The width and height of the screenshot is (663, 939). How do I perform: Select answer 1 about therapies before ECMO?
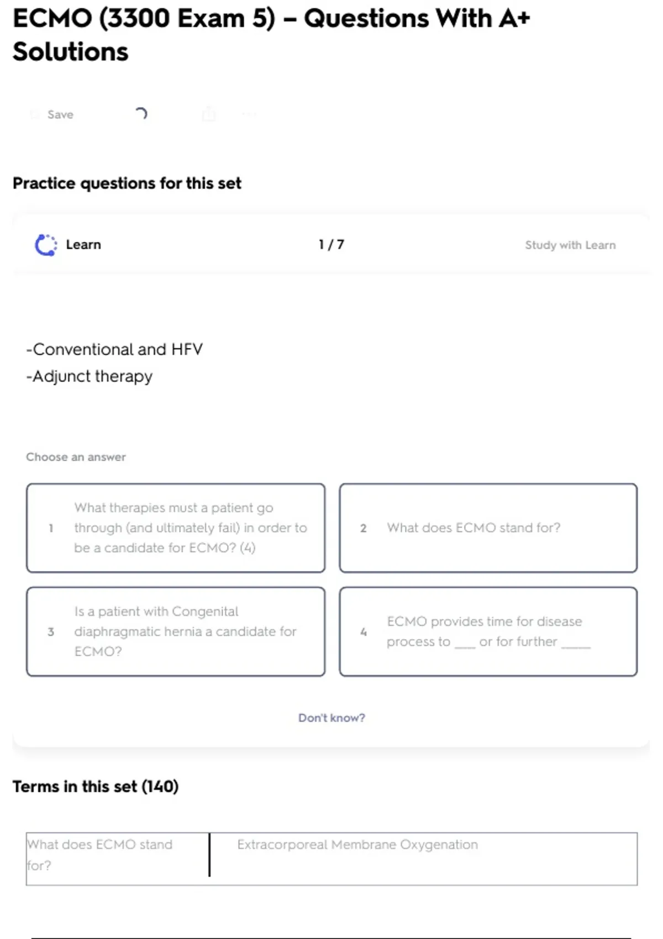click(x=176, y=527)
